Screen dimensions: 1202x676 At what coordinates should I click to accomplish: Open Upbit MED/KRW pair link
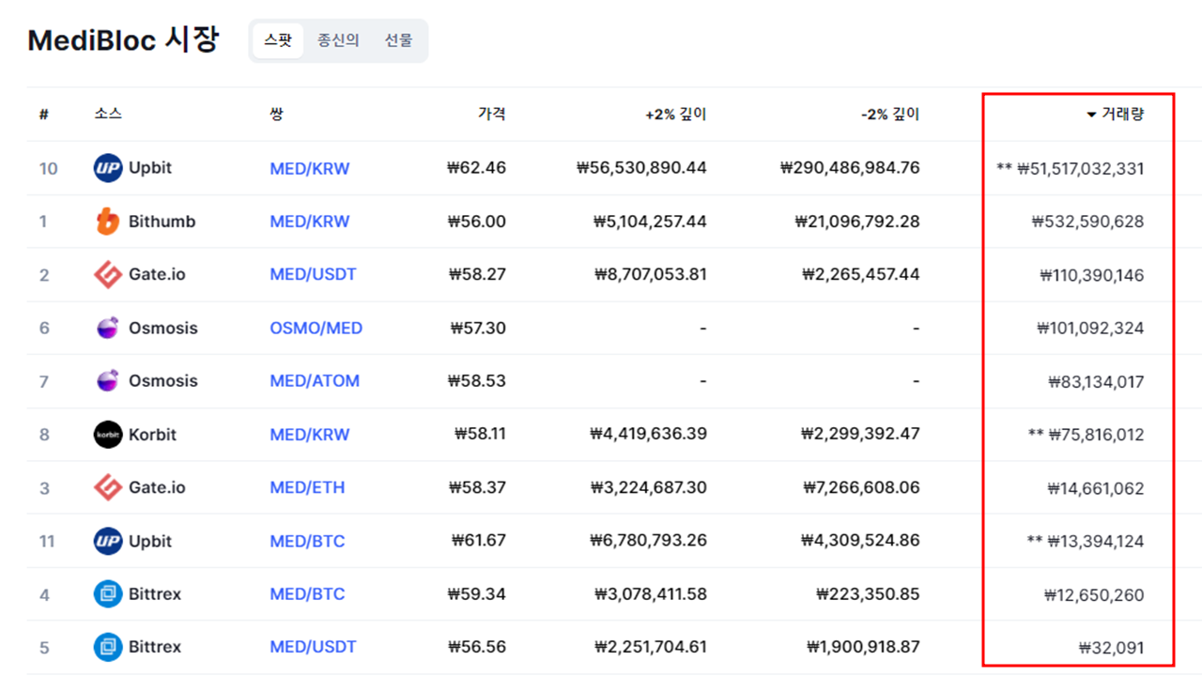point(310,169)
